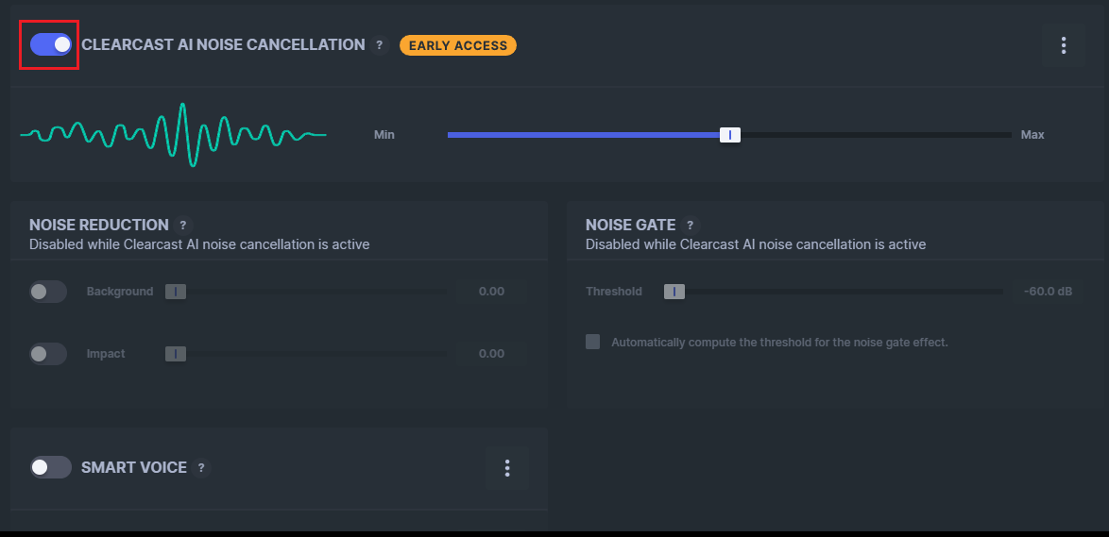Open ClearCast AI Noise Cancellation three-dot menu

(x=1063, y=45)
